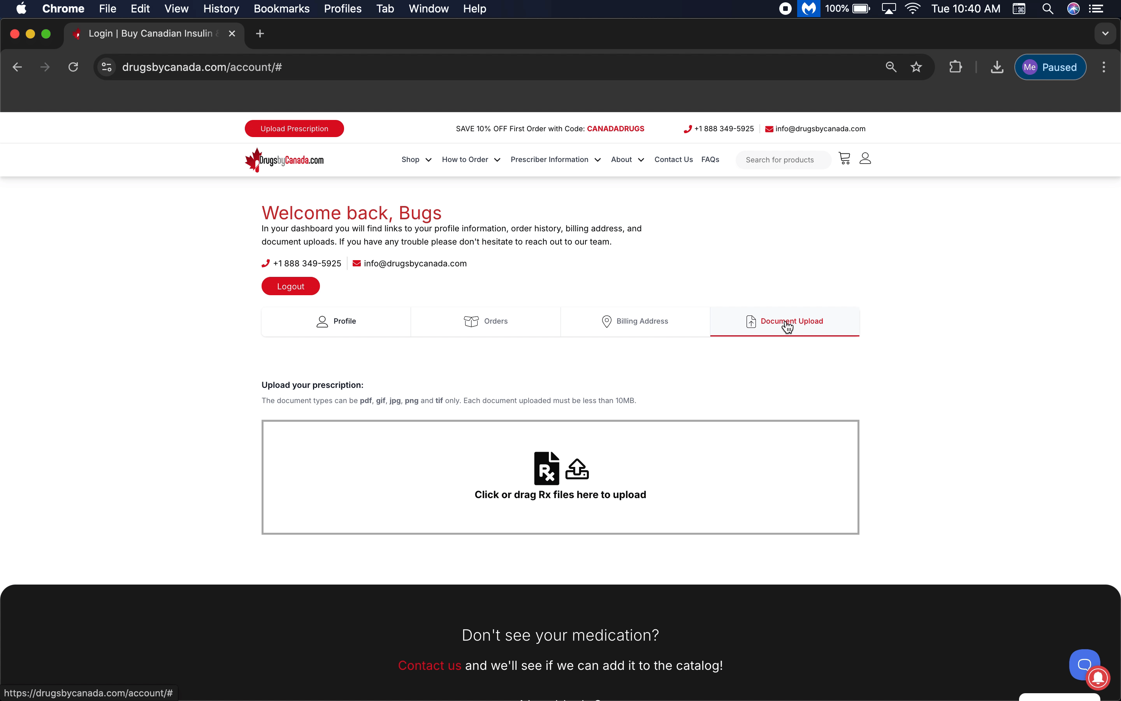Viewport: 1121px width, 701px height.
Task: Reload the page
Action: [x=73, y=67]
